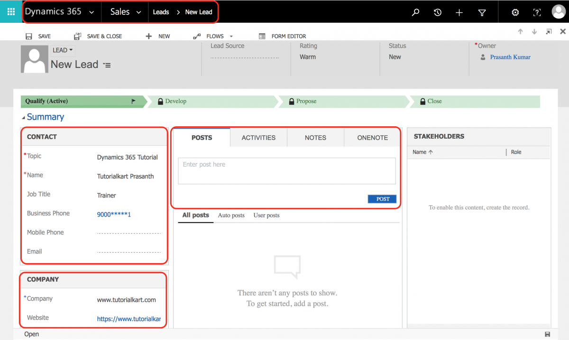This screenshot has width=569, height=340.
Task: Click Company value www.tutorialkart.com
Action: point(127,300)
